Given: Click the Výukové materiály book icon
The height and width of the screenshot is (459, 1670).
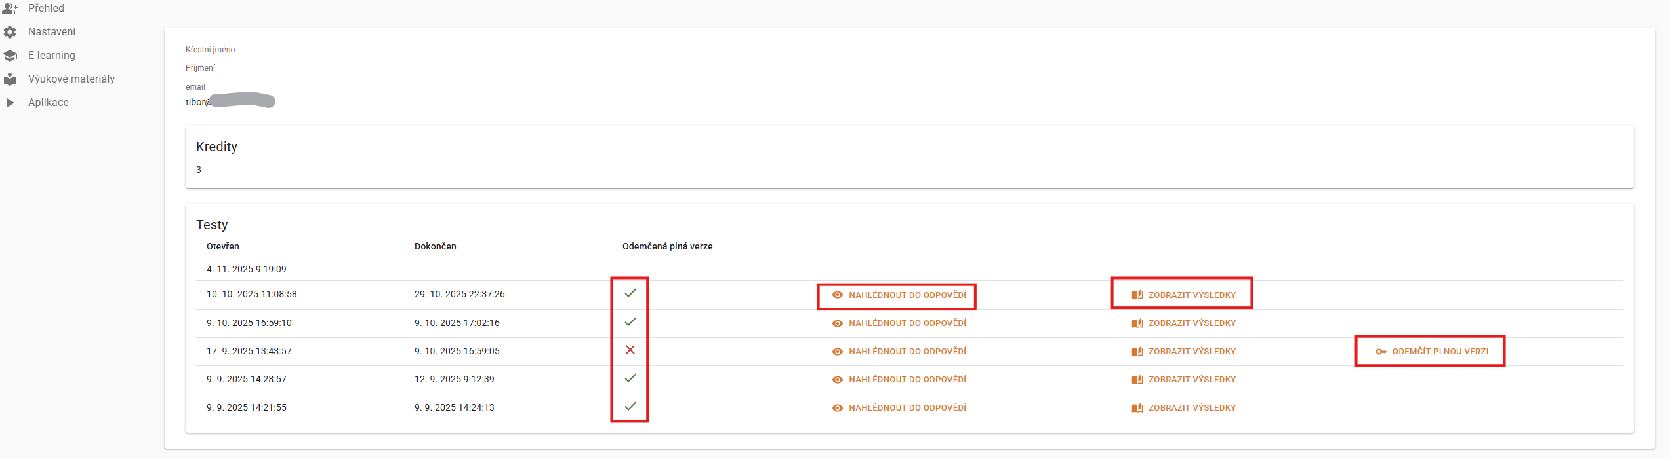Looking at the screenshot, I should 10,79.
